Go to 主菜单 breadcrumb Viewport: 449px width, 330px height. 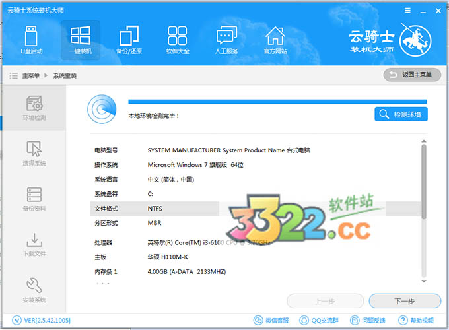31,75
